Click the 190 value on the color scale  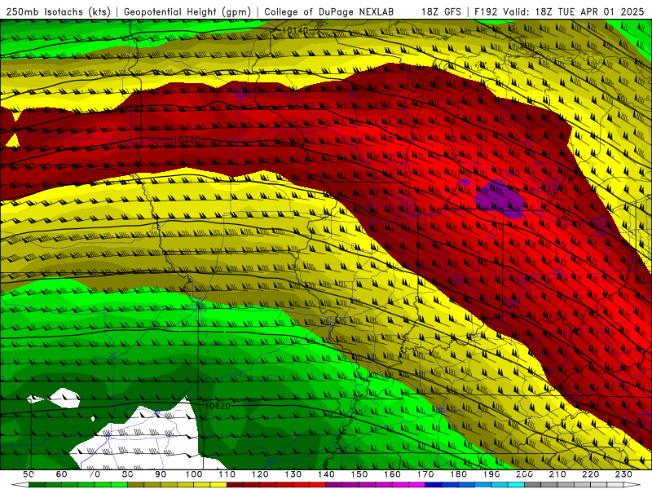[x=491, y=474]
